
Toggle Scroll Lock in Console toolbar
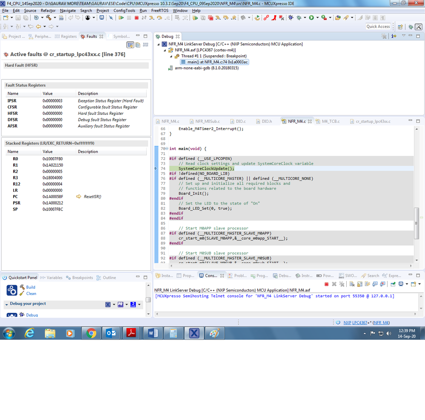(359, 284)
